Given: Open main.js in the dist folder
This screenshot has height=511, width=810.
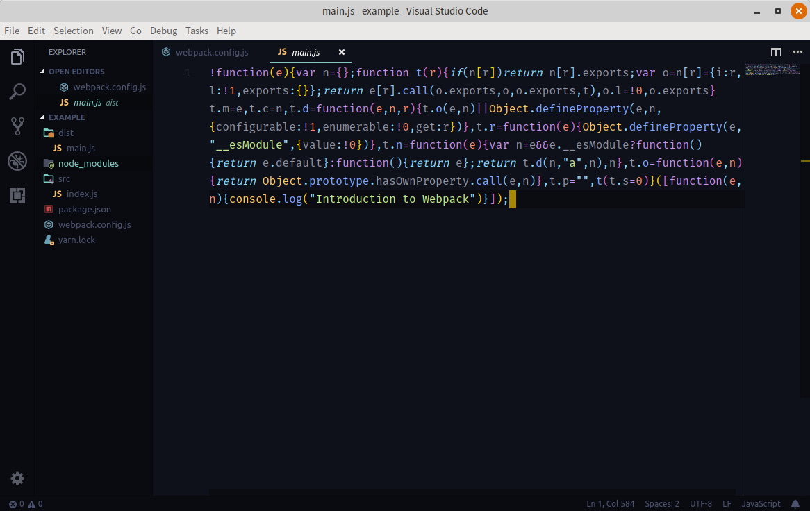Looking at the screenshot, I should (81, 148).
